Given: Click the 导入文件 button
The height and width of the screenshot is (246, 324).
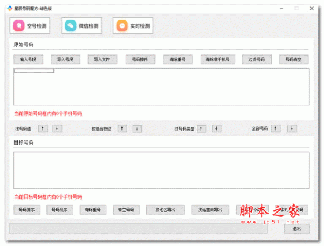Looking at the screenshot, I should [x=102, y=59].
